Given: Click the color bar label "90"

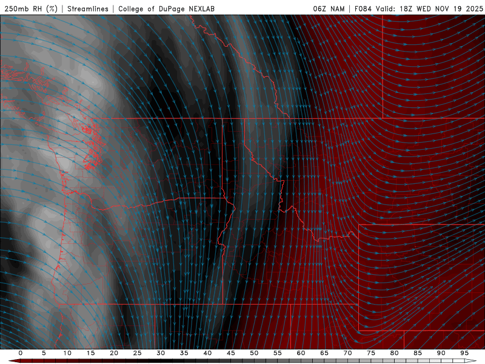Looking at the screenshot, I should coord(441,353).
